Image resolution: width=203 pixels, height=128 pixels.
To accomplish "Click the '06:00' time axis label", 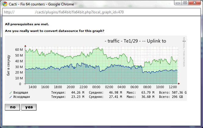I will pos(134,87).
